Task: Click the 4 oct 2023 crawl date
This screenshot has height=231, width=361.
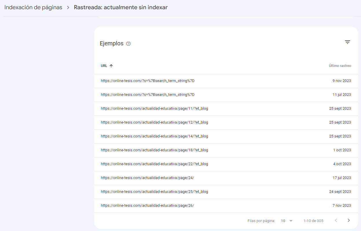Action: (x=342, y=164)
